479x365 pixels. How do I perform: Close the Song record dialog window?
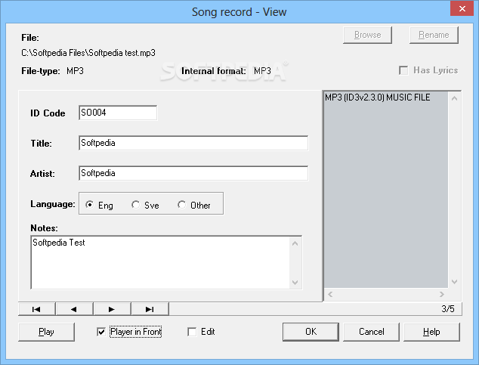pos(462,9)
